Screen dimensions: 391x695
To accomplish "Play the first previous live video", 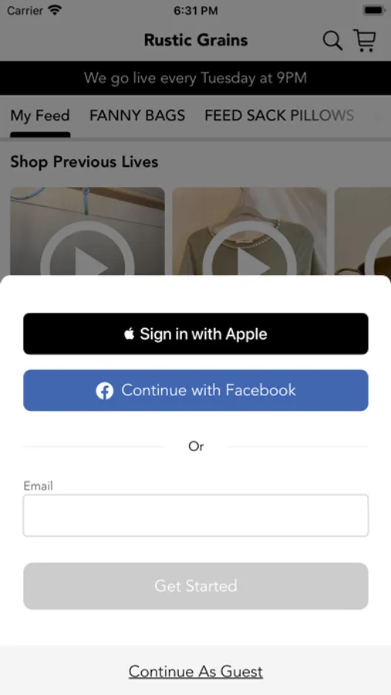I will (x=87, y=231).
